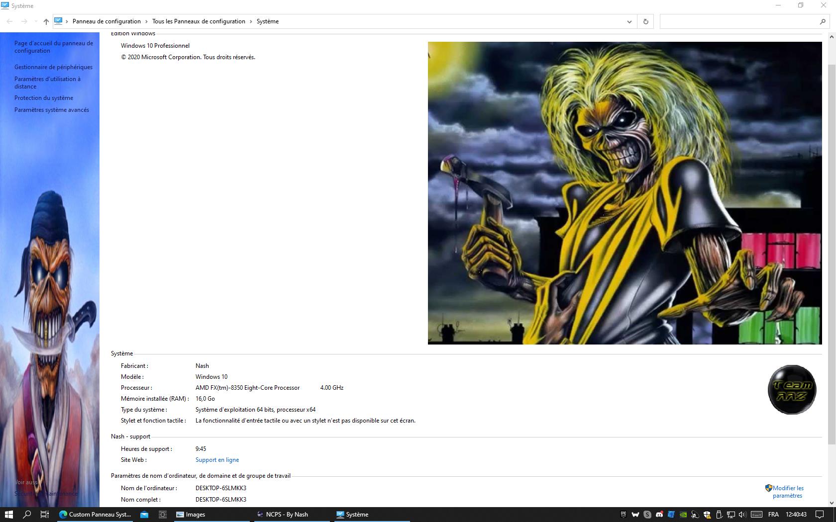The height and width of the screenshot is (522, 836).
Task: Click the search magnifier icon
Action: 823,21
